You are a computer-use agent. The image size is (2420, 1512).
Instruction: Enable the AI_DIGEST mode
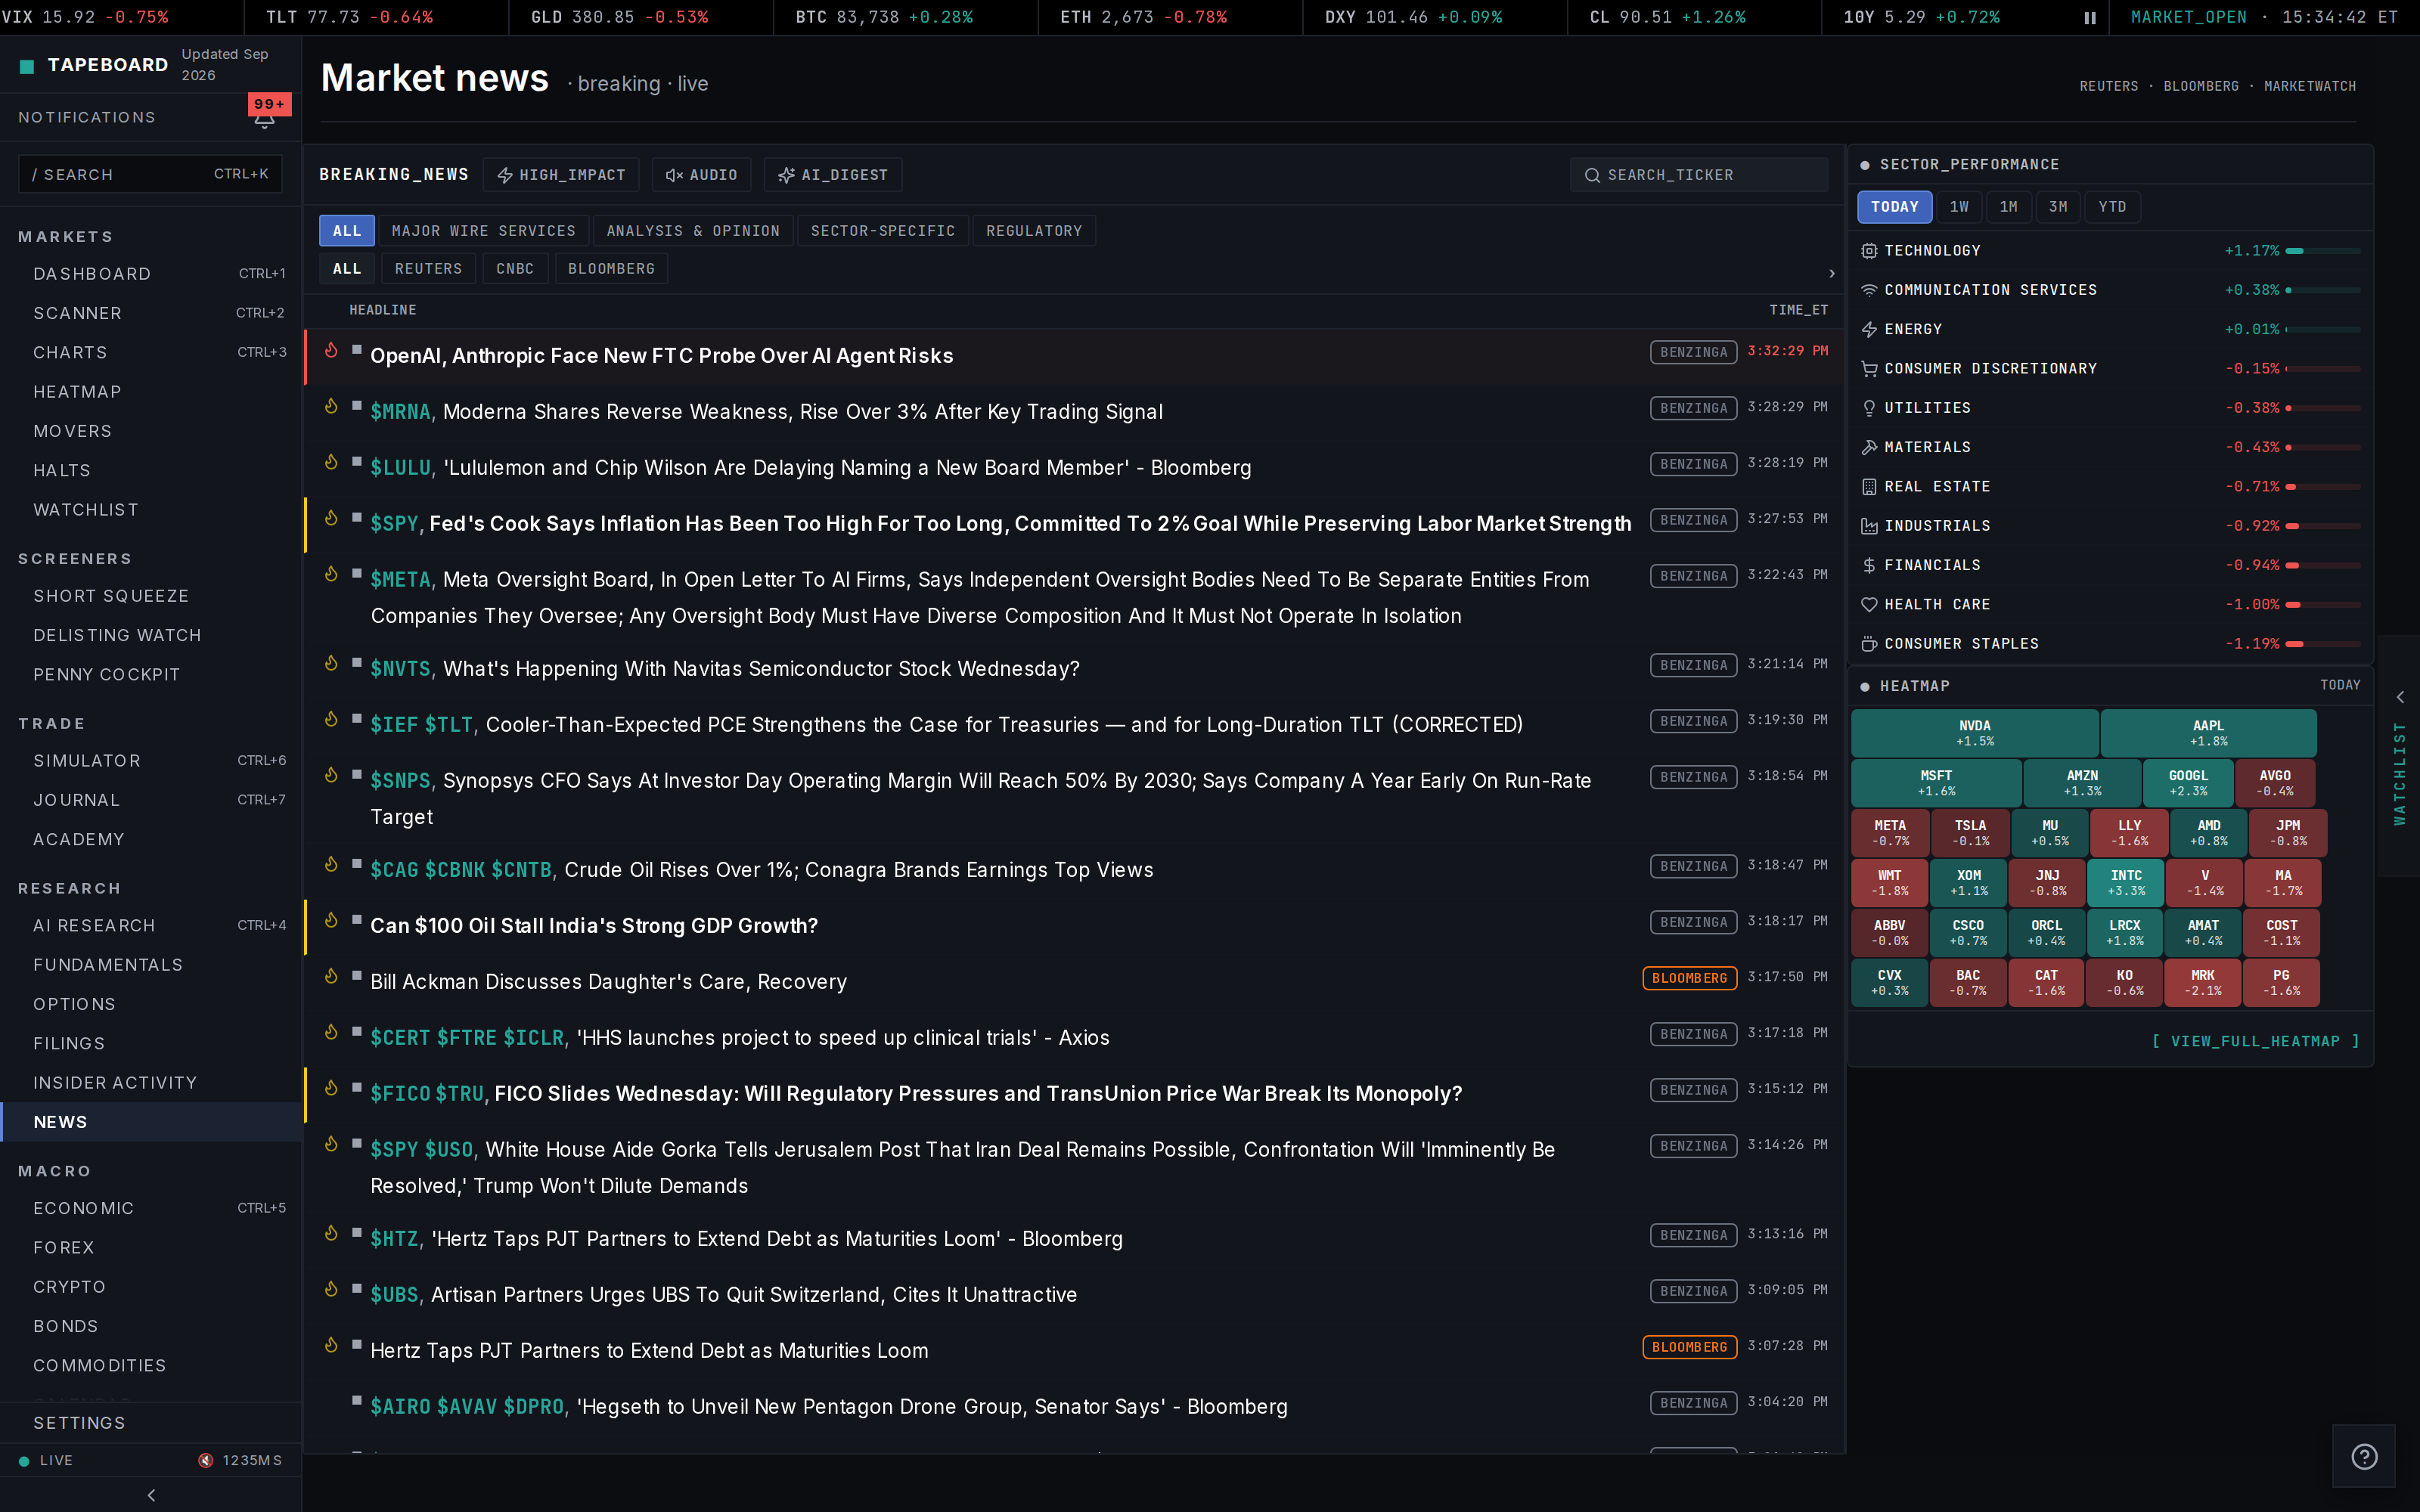pos(833,175)
